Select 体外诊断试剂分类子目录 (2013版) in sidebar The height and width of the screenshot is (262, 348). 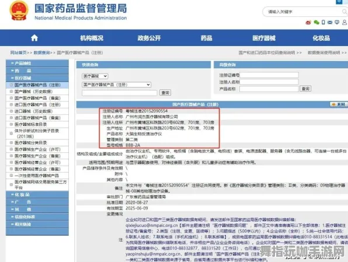click(x=37, y=134)
